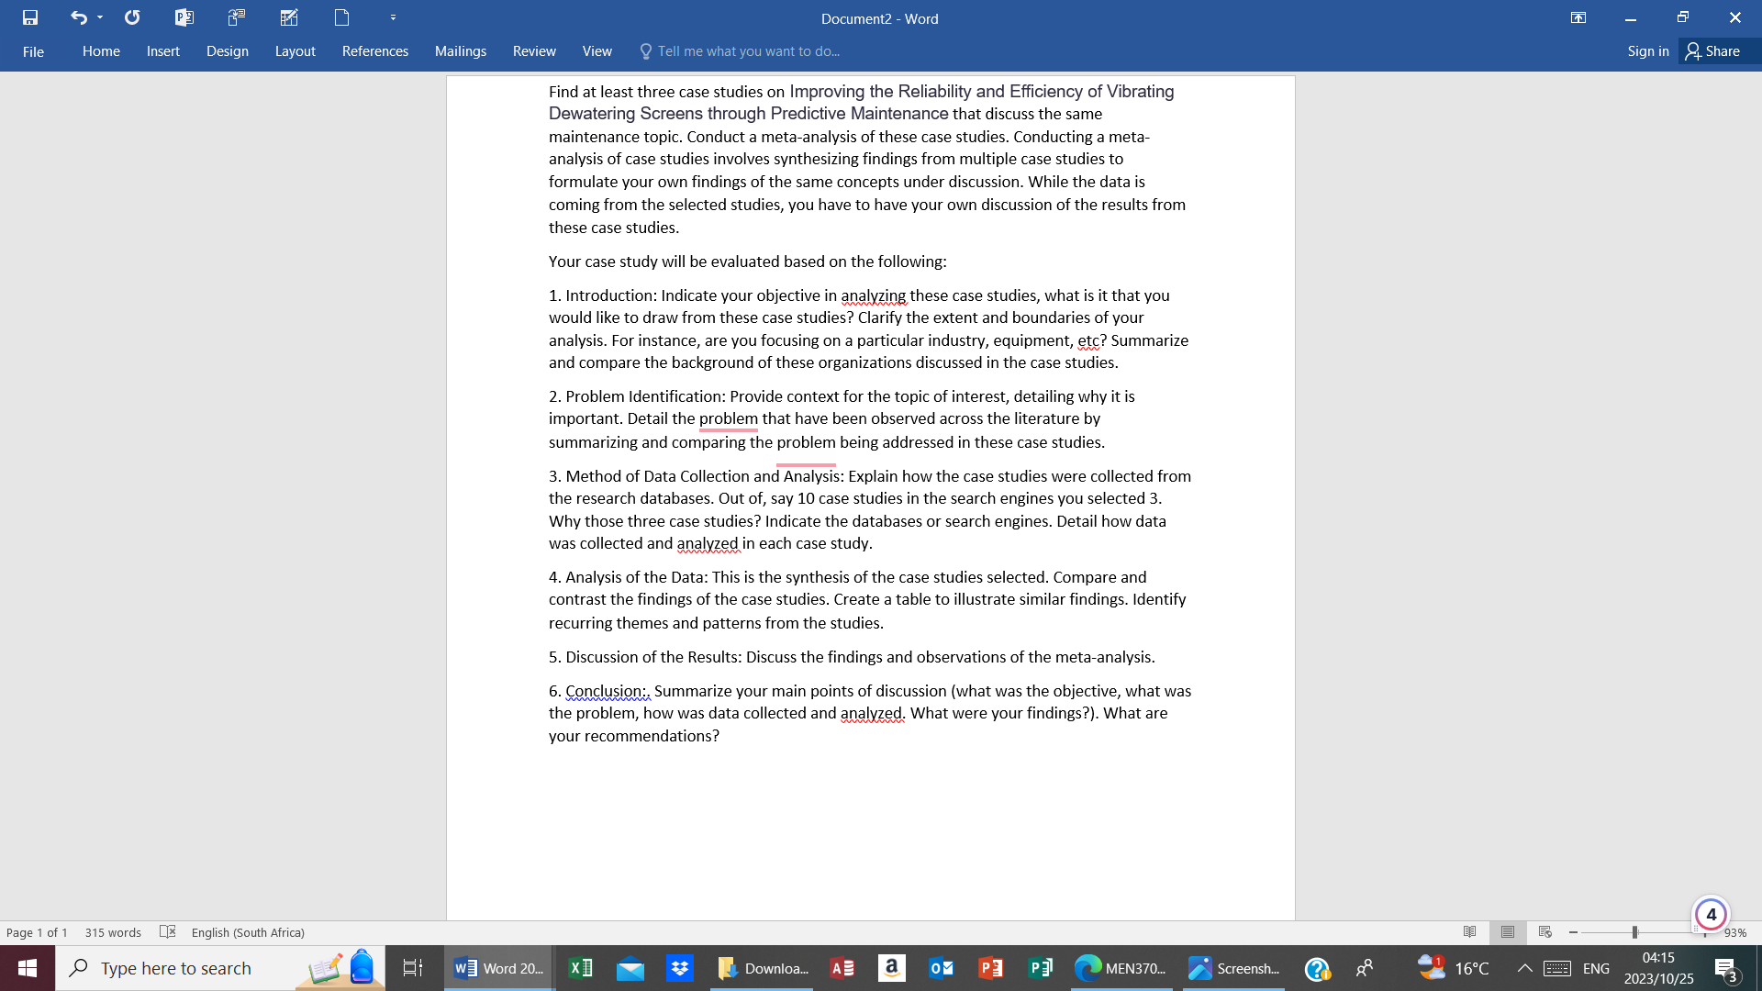
Task: Open the Undo dropdown arrow
Action: [x=98, y=17]
